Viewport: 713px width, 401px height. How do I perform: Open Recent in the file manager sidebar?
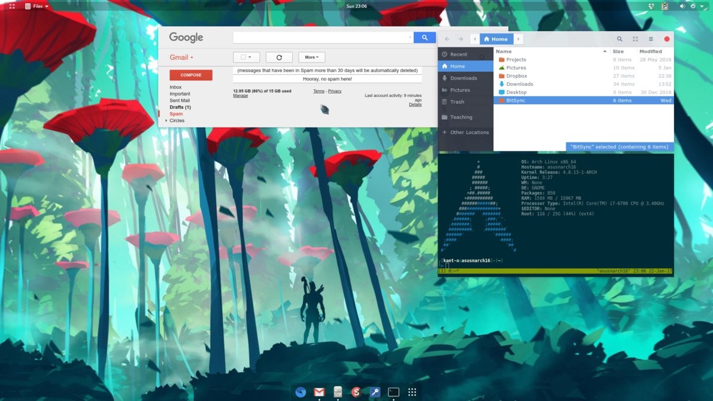click(466, 54)
